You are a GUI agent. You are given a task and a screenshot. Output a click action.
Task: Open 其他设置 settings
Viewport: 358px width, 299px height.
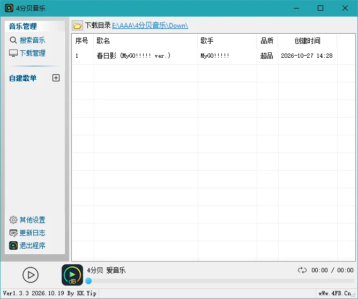32,220
